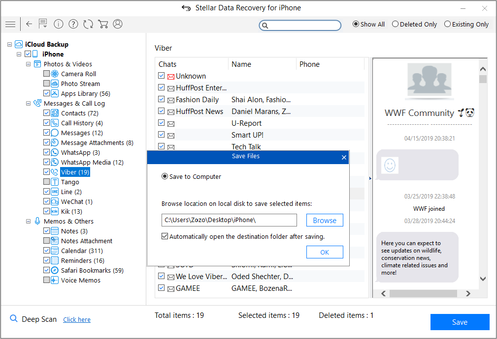Select the Deleted Only radio button
The image size is (497, 339).
415,25
